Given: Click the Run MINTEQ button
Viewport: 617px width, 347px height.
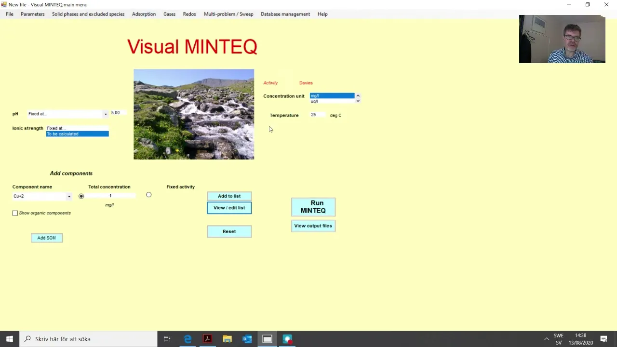Looking at the screenshot, I should tap(313, 207).
